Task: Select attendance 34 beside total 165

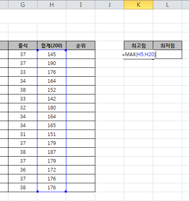Action: click(x=23, y=126)
